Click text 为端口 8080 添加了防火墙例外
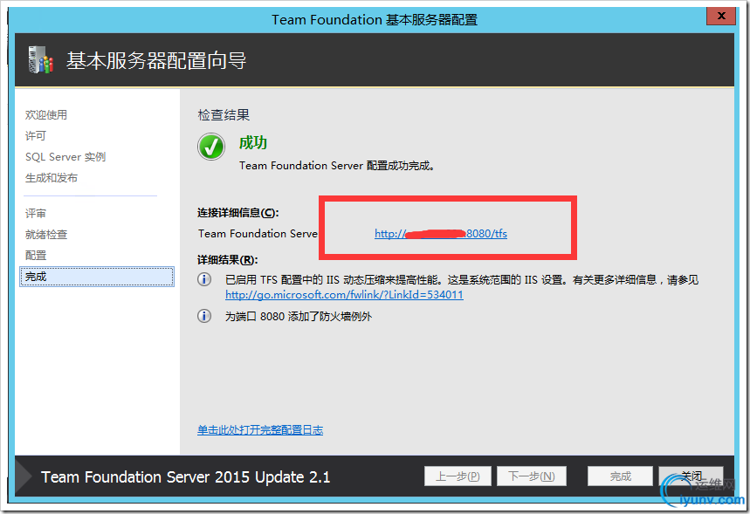 click(299, 316)
